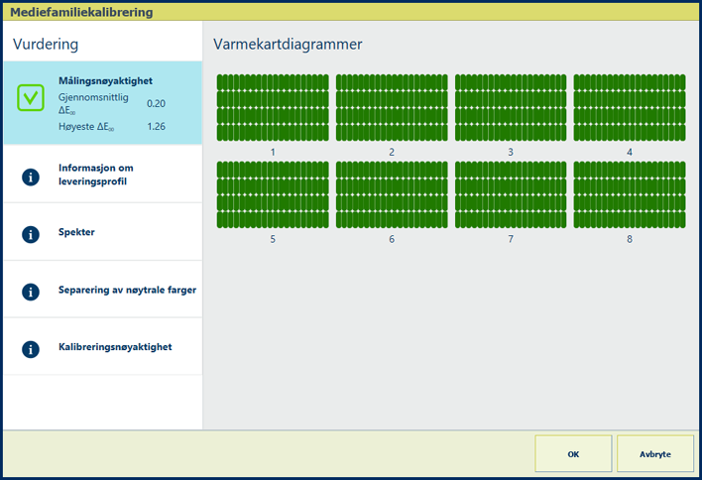
Task: Select heat map diagram 3
Action: click(x=511, y=107)
